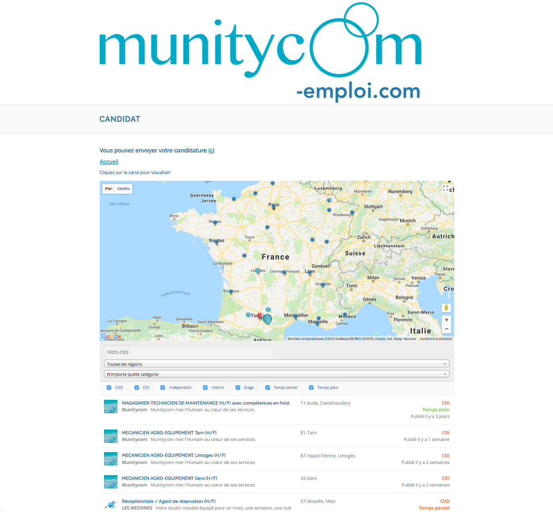This screenshot has width=553, height=512.
Task: Click the map marker on Strasbourg
Action: click(x=352, y=212)
